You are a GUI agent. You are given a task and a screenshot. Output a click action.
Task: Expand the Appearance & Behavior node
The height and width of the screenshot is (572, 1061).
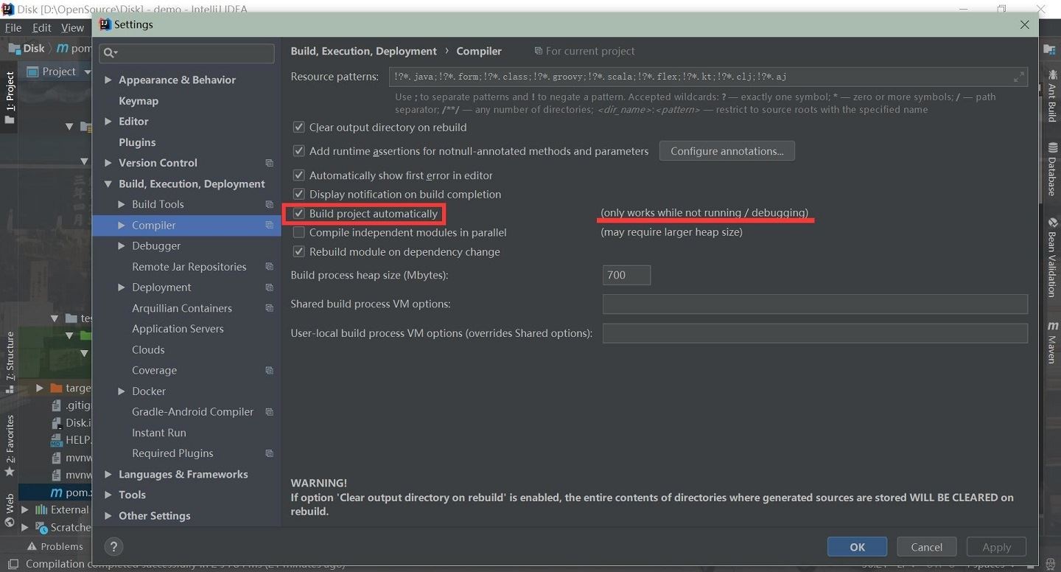pos(108,80)
